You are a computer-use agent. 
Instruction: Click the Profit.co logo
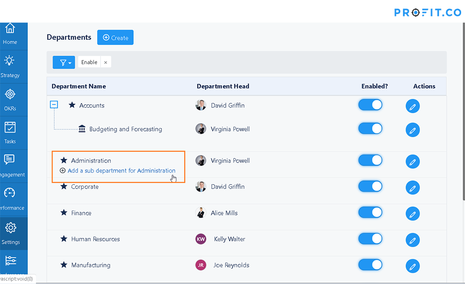click(428, 13)
